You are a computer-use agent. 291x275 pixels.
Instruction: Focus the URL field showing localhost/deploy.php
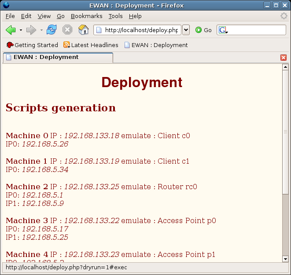137,30
